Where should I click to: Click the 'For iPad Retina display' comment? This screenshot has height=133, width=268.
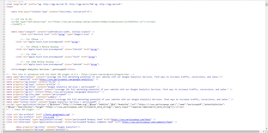click(40, 62)
